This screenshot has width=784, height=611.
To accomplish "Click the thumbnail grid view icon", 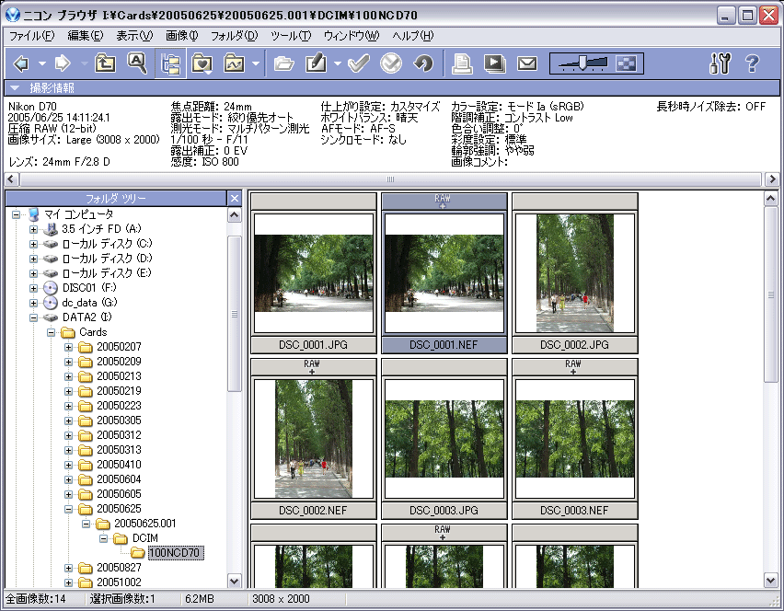I will 626,63.
